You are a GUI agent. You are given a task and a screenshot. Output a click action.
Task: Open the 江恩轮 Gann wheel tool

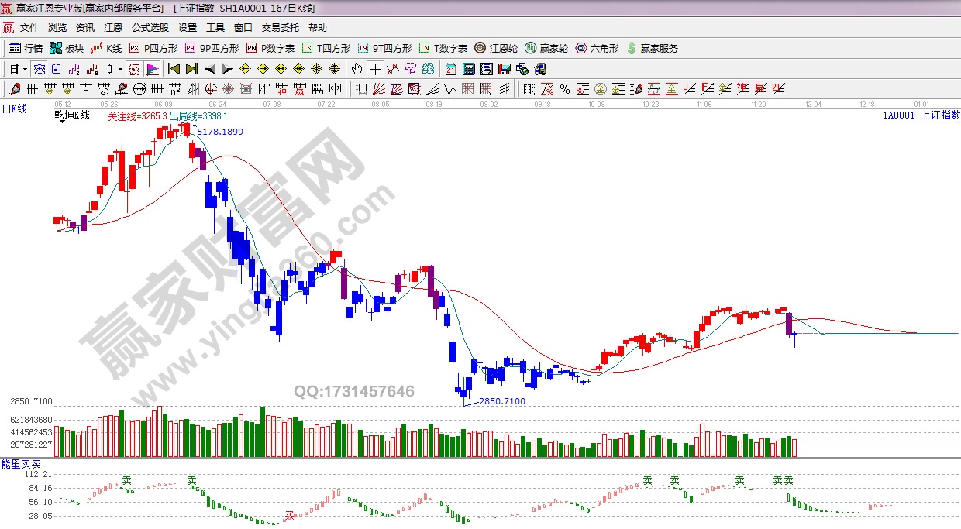[x=496, y=48]
